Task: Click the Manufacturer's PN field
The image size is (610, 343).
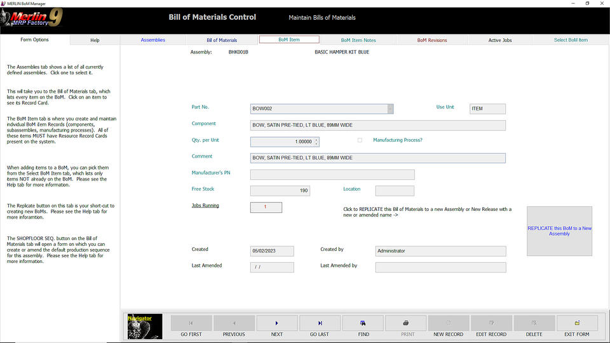Action: 332,175
